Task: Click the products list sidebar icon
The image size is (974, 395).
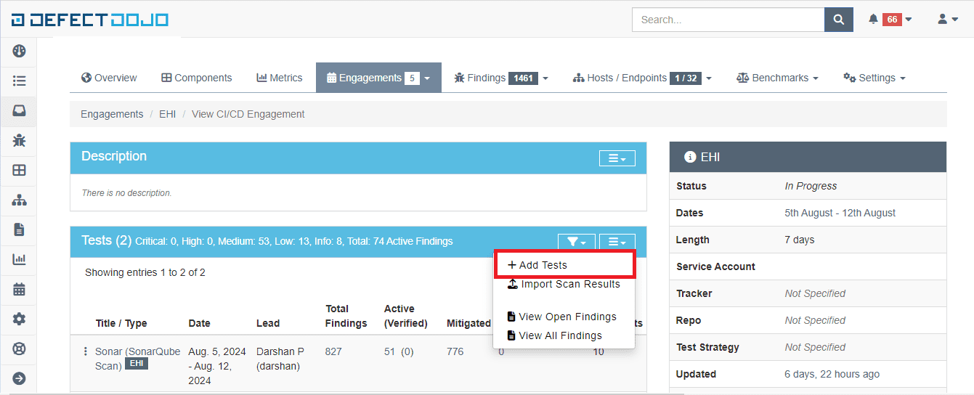Action: (19, 81)
